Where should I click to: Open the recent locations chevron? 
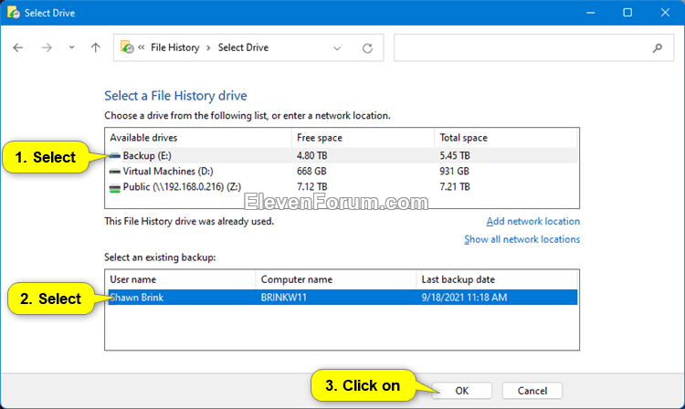coord(71,47)
